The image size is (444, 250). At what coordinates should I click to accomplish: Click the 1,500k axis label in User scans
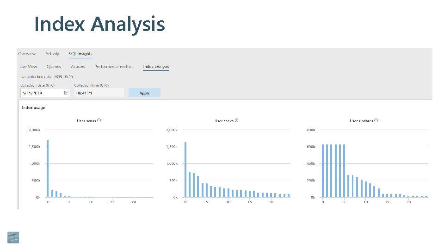(x=34, y=147)
